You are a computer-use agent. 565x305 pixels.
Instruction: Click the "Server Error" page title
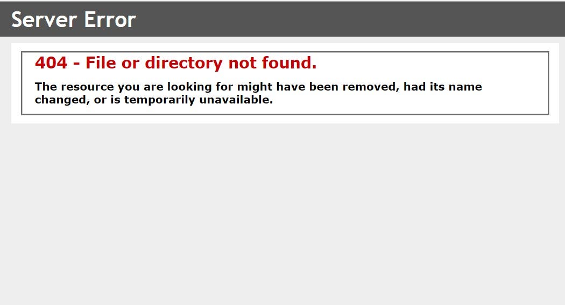point(74,19)
